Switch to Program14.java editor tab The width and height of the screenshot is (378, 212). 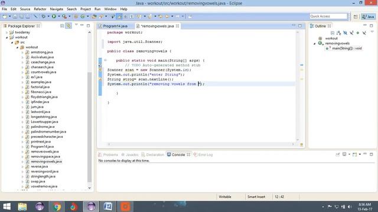[x=115, y=26]
